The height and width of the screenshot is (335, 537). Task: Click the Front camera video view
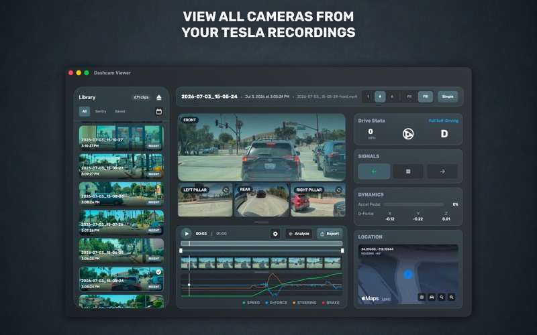click(x=262, y=147)
